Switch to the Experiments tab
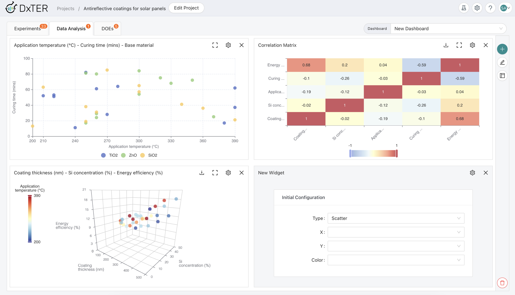The width and height of the screenshot is (515, 295). (x=27, y=29)
